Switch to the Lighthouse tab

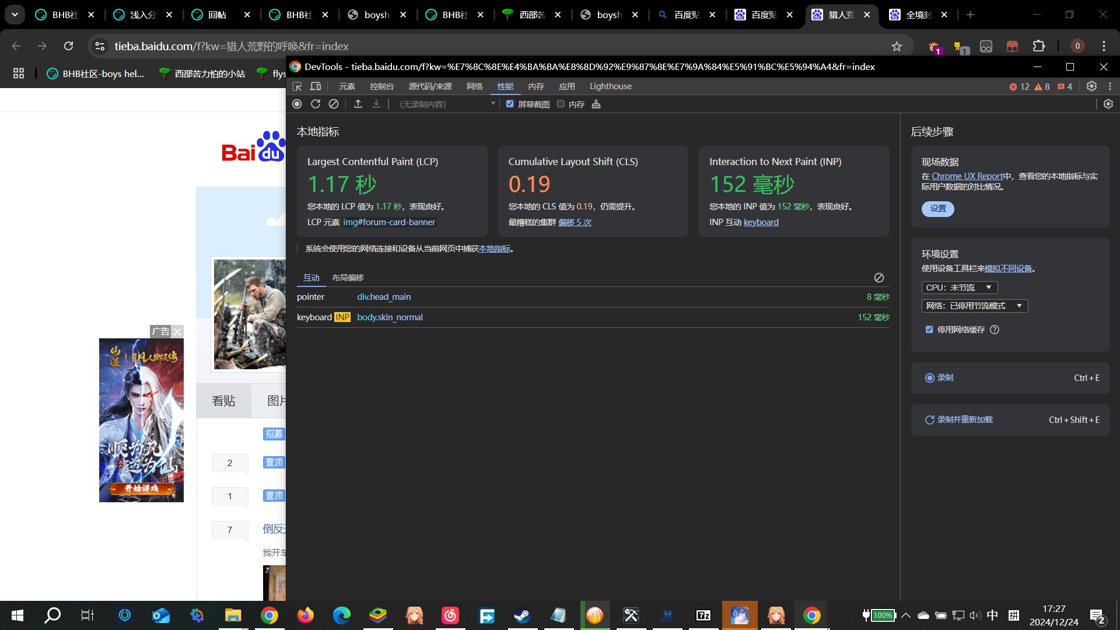pos(610,86)
